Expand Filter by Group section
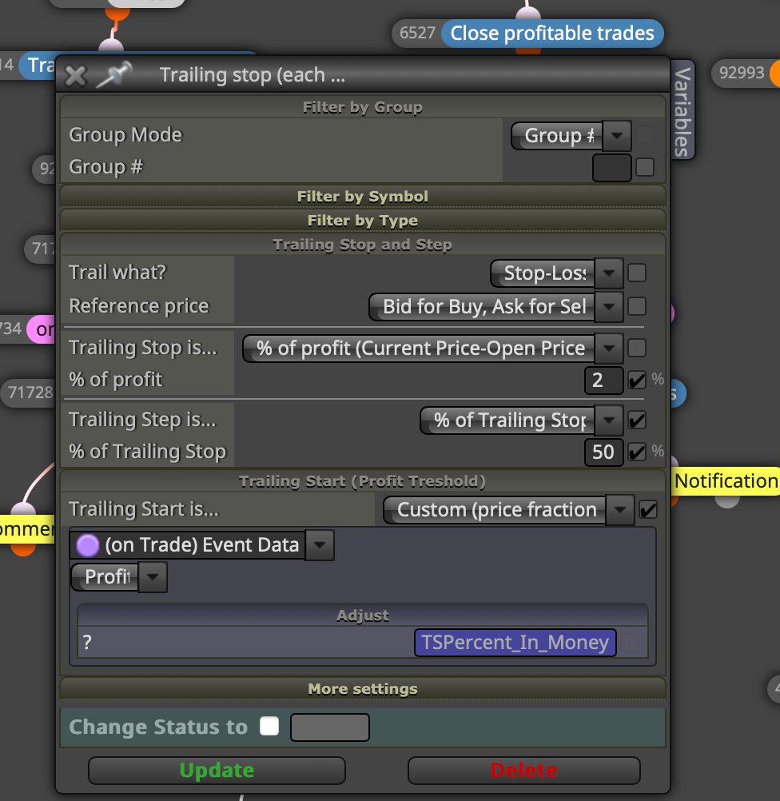This screenshot has width=780, height=801. click(362, 107)
